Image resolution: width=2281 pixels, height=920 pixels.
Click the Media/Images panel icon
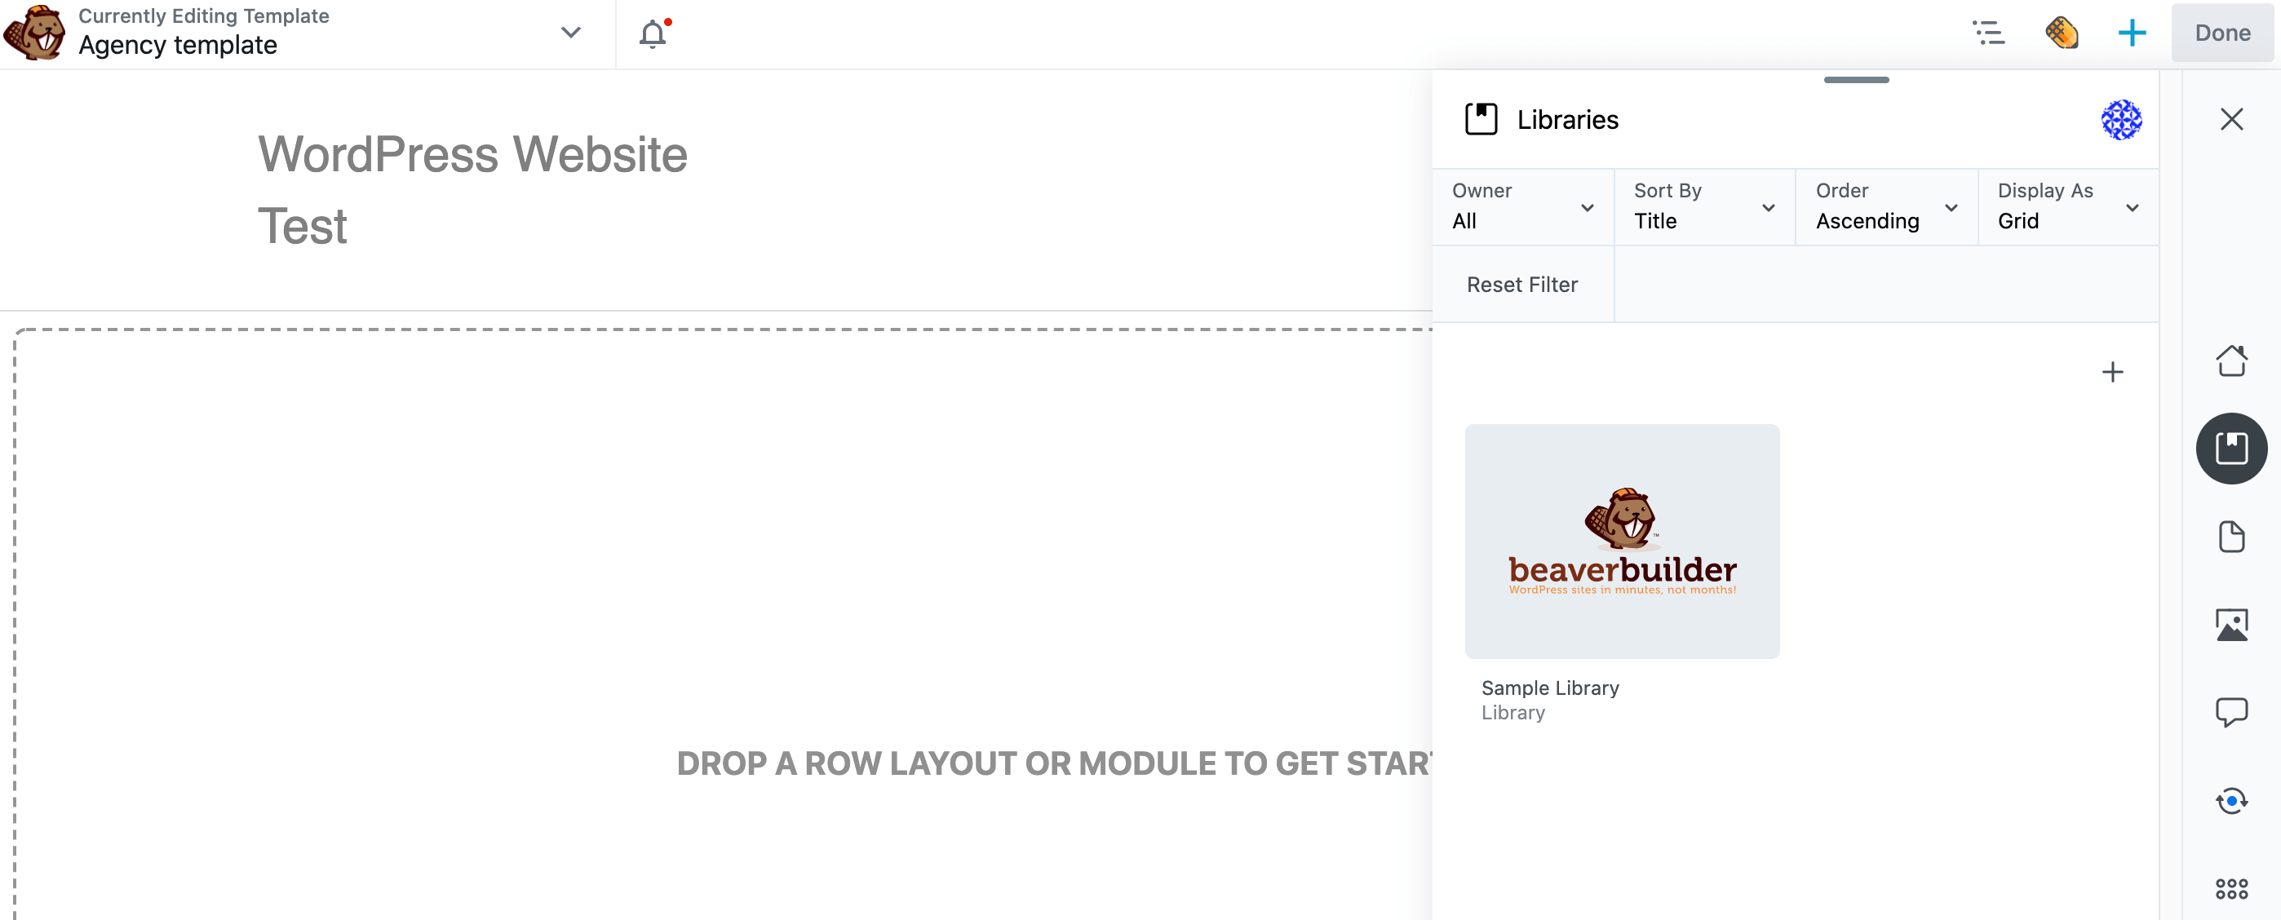coord(2231,623)
